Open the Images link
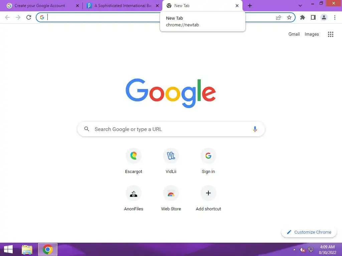342x256 pixels. click(312, 34)
